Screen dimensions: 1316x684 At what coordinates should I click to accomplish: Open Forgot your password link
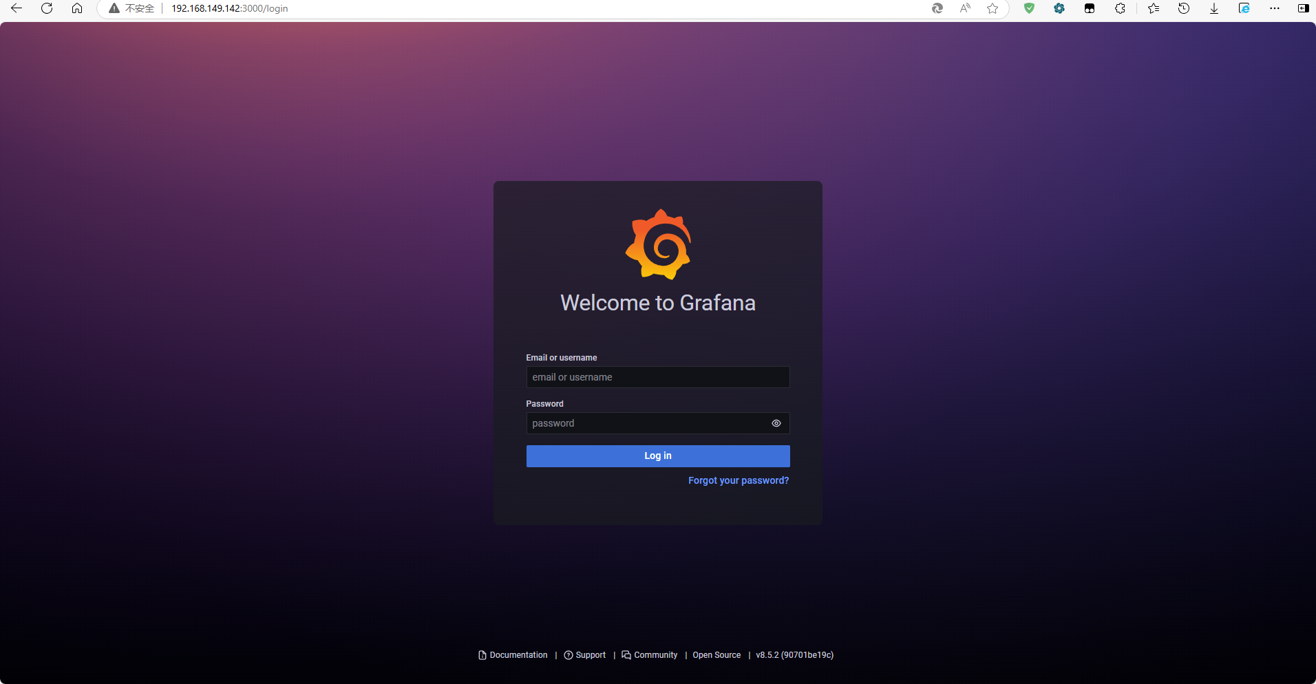pos(739,480)
